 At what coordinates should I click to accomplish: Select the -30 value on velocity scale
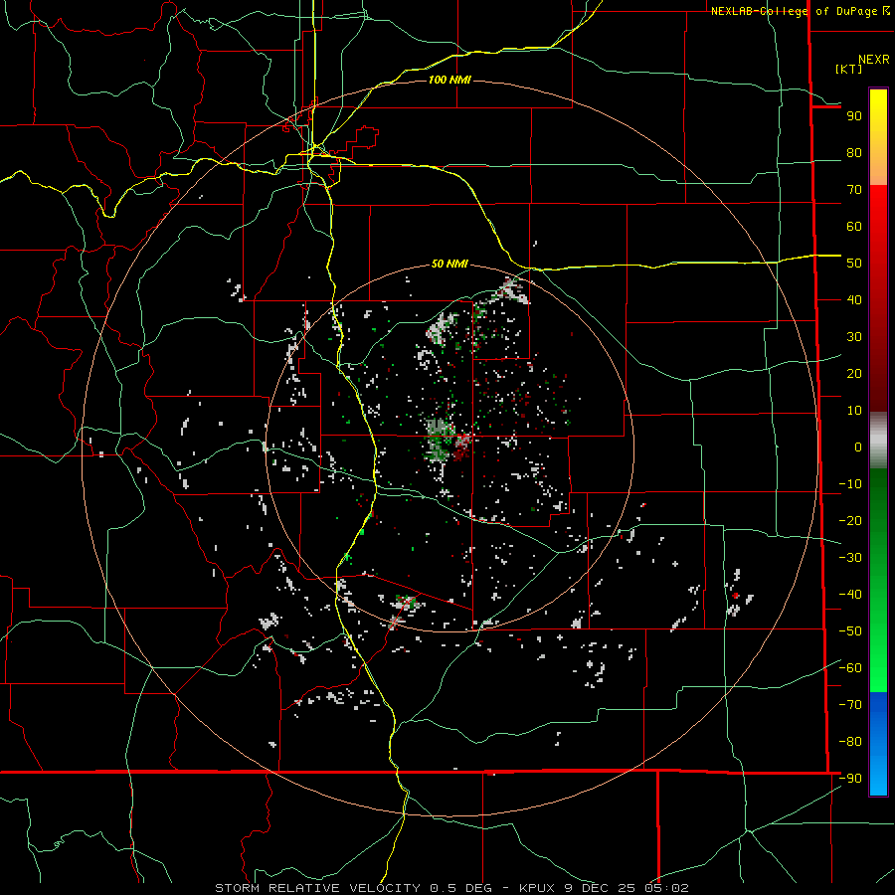point(850,558)
